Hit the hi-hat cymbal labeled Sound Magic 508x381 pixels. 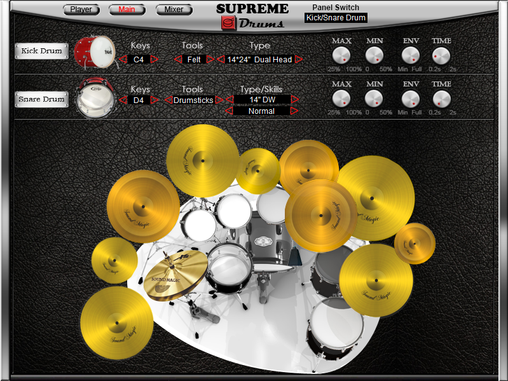pyautogui.click(x=176, y=275)
